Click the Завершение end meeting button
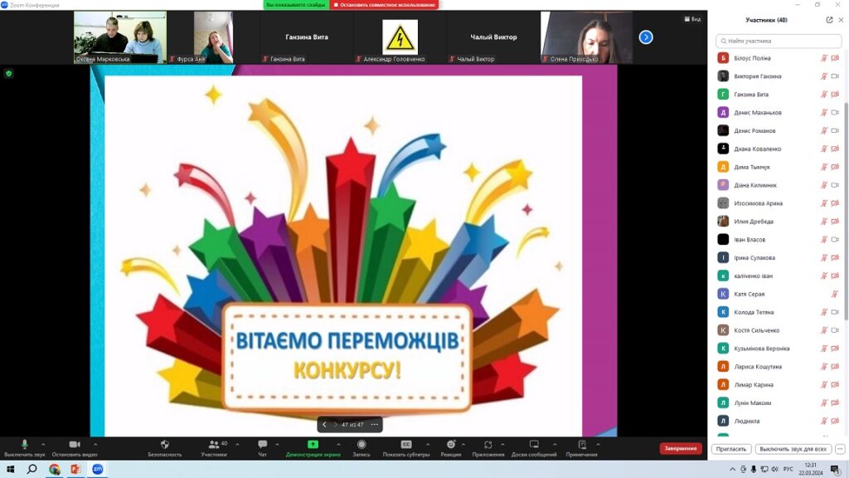Image resolution: width=849 pixels, height=478 pixels. [x=681, y=449]
